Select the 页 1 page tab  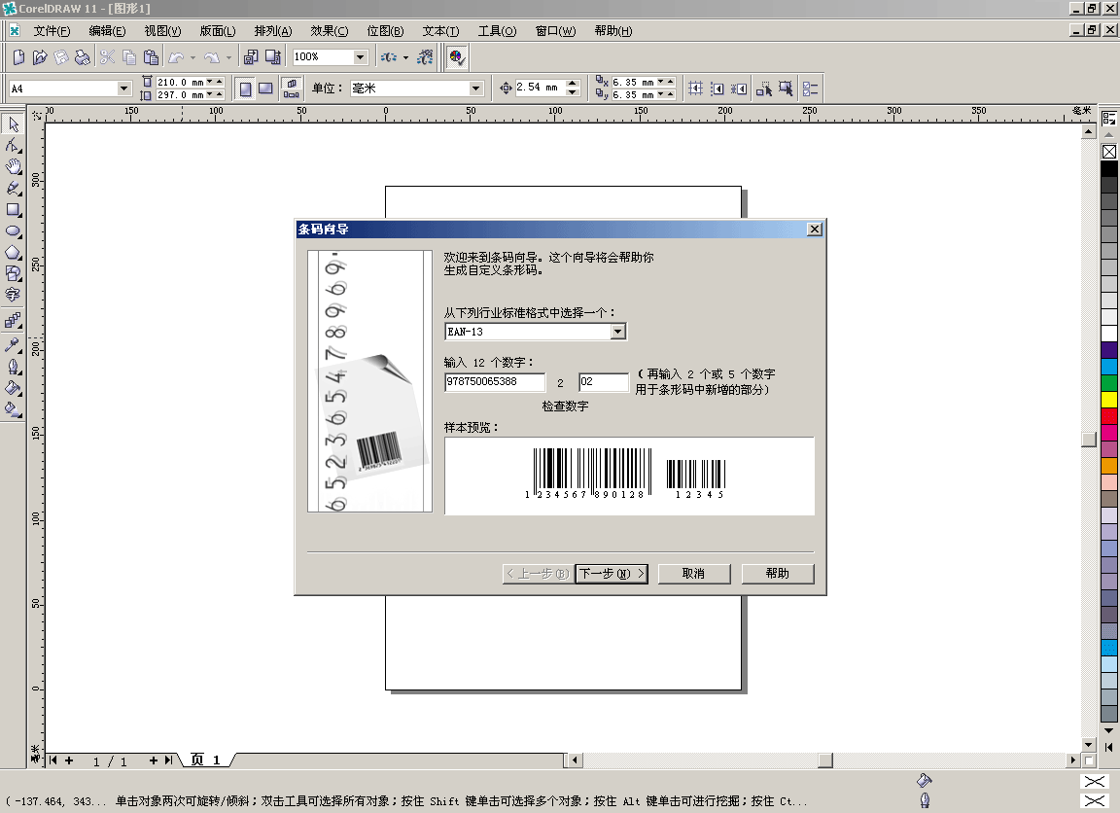(x=206, y=760)
